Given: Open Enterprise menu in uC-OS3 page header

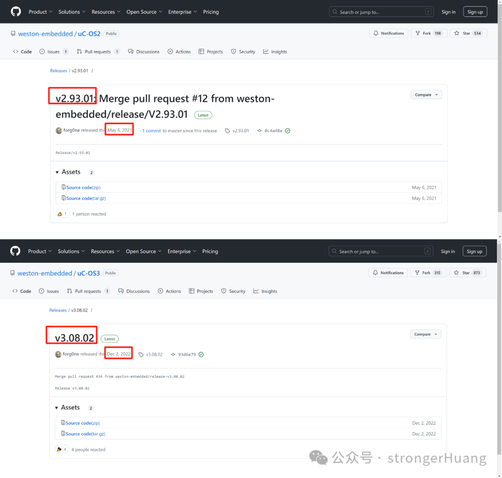Looking at the screenshot, I should pyautogui.click(x=182, y=251).
